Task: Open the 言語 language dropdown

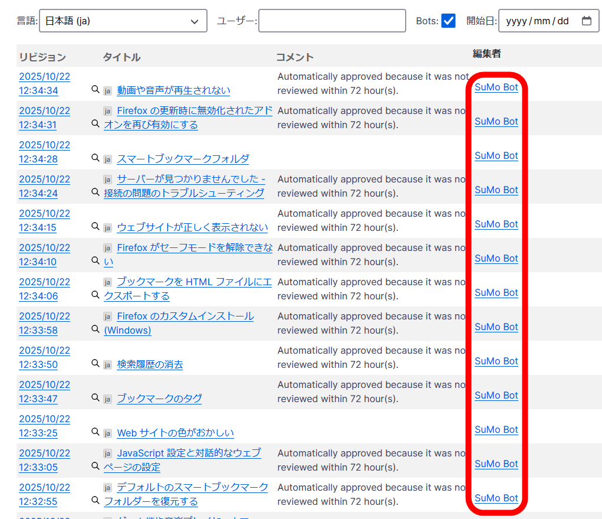Action: click(x=123, y=21)
